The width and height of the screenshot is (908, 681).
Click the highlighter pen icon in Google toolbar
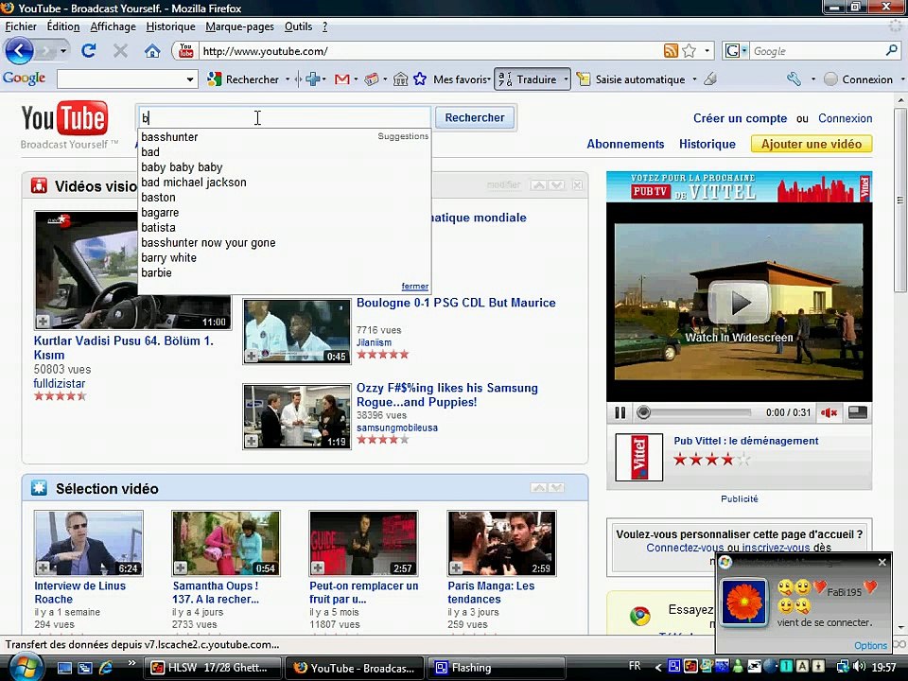pos(710,79)
